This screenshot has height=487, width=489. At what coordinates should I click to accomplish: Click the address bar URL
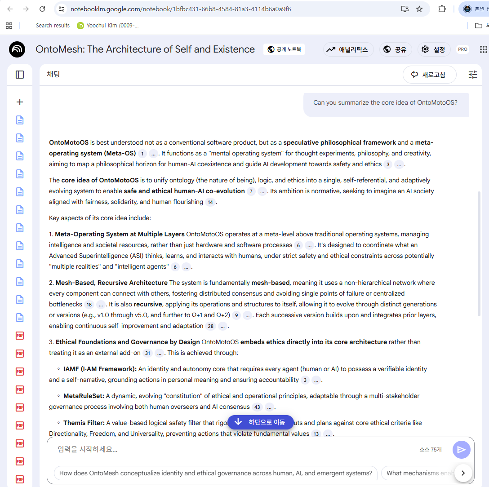point(181,9)
